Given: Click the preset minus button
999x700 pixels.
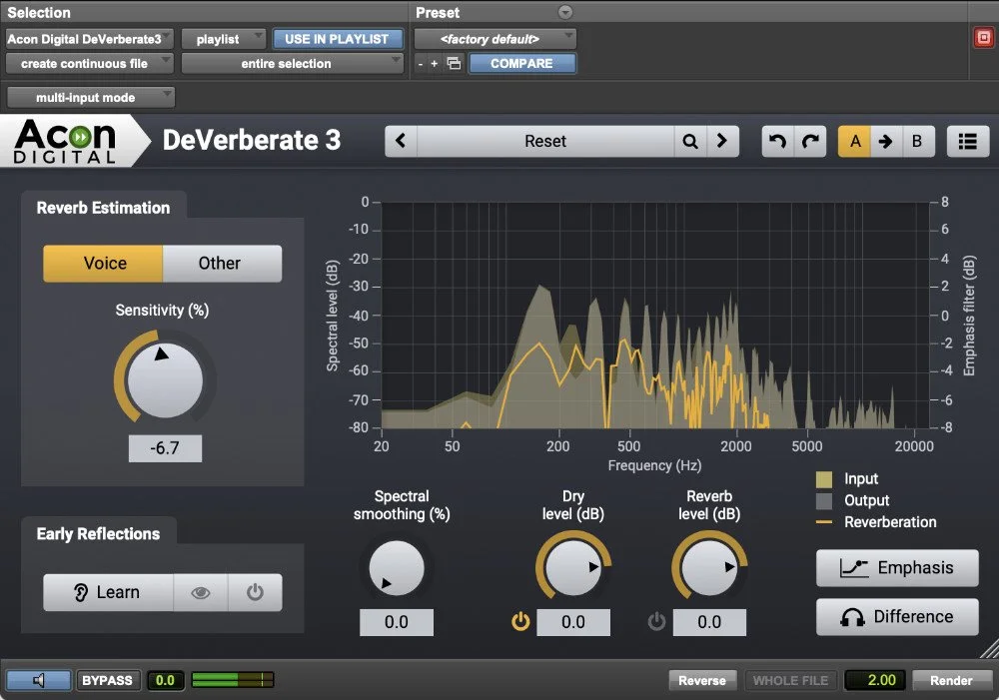Looking at the screenshot, I should point(420,64).
